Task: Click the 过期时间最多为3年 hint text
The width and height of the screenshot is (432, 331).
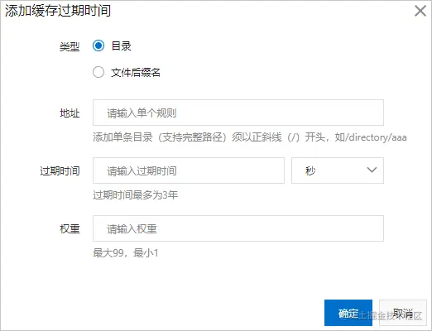Action: click(x=135, y=195)
